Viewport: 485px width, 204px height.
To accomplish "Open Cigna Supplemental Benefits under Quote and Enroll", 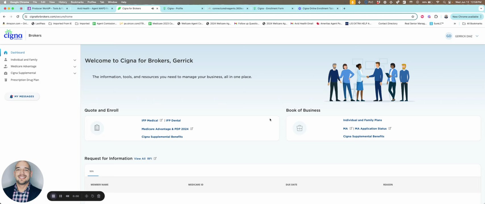I will pyautogui.click(x=162, y=137).
